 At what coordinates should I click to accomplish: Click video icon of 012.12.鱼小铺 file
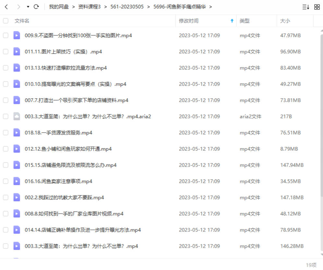(x=17, y=149)
